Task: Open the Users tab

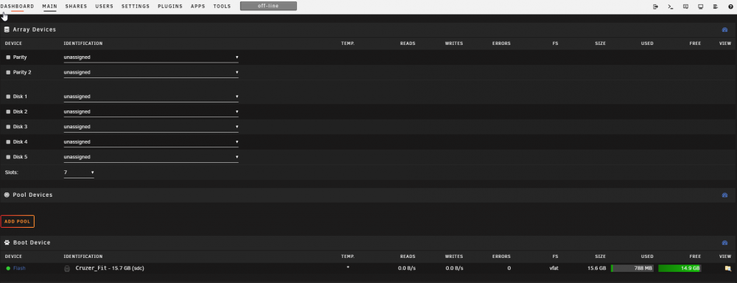Action: pos(105,7)
